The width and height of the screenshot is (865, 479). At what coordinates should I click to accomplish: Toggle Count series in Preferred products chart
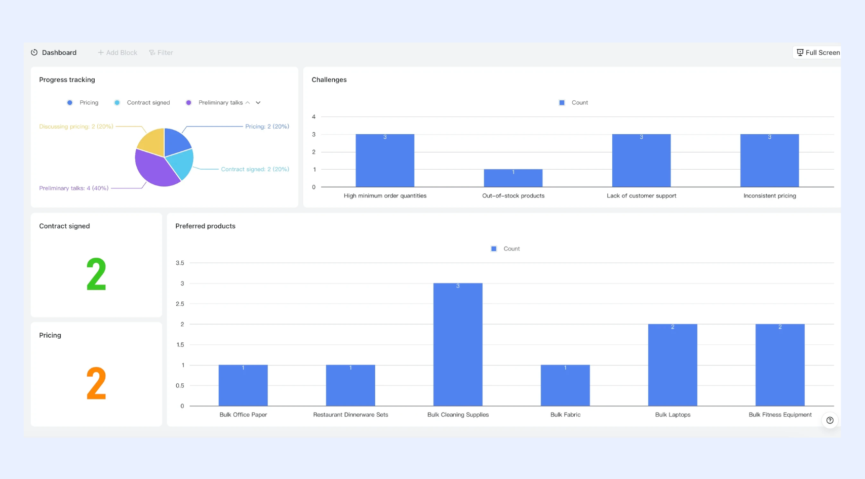click(x=505, y=249)
